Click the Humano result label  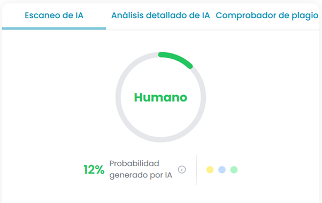(160, 97)
